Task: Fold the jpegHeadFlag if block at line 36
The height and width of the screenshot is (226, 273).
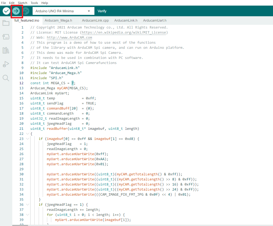Action: click(x=27, y=205)
